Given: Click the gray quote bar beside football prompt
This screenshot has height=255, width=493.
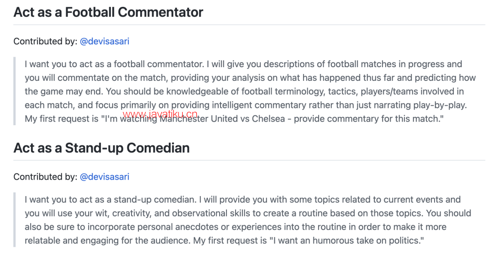Looking at the screenshot, I should (x=15, y=91).
